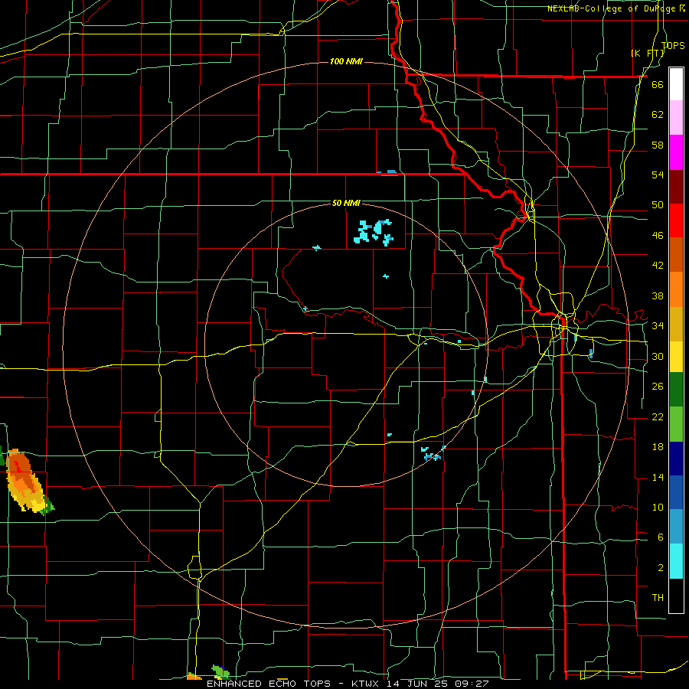Click the '22' legend value

(658, 416)
